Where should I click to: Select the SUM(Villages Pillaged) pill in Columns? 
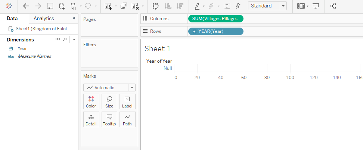pyautogui.click(x=216, y=19)
